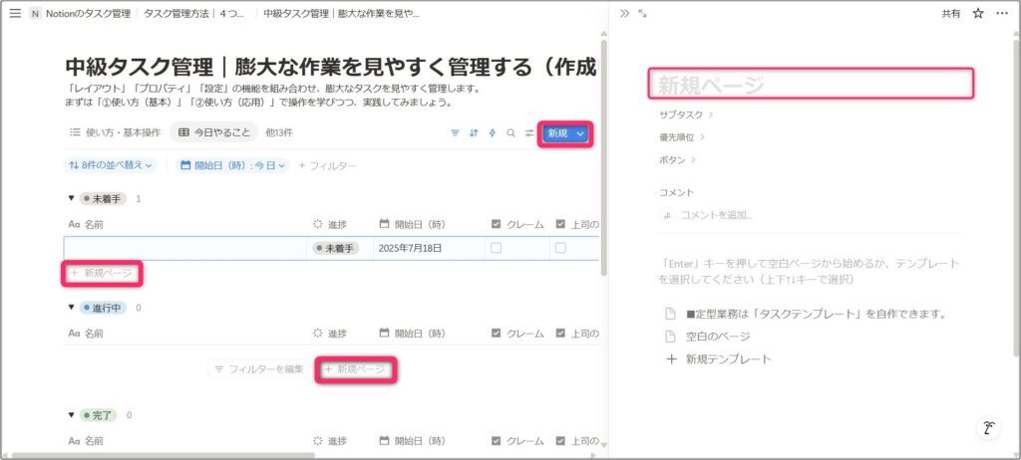Open the 開始日（時）：今日 filter dropdown
This screenshot has height=460, width=1021.
pos(233,165)
